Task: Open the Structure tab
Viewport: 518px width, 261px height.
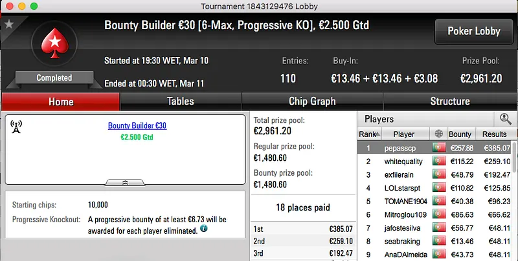Action: (x=450, y=101)
